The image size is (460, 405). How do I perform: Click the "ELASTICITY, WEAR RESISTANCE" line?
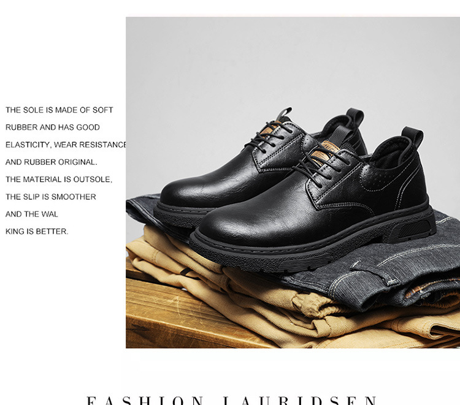tap(66, 145)
